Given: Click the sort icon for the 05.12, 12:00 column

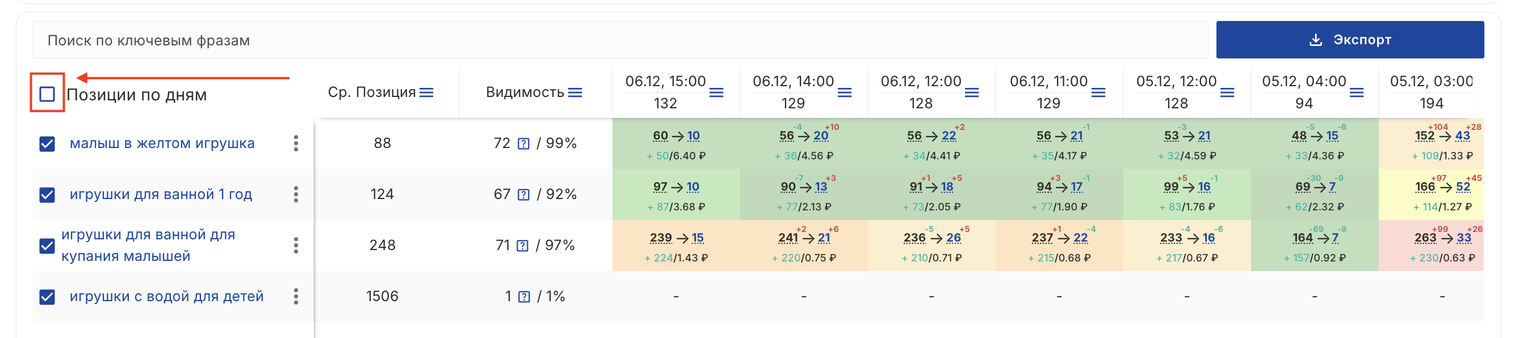Looking at the screenshot, I should 1227,93.
